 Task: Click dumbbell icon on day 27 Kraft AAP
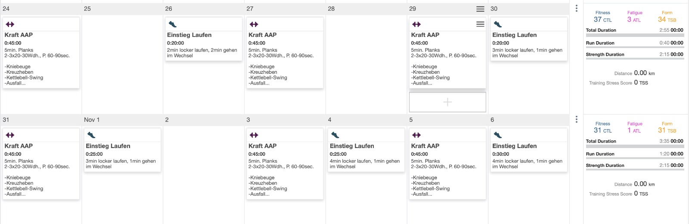[254, 24]
